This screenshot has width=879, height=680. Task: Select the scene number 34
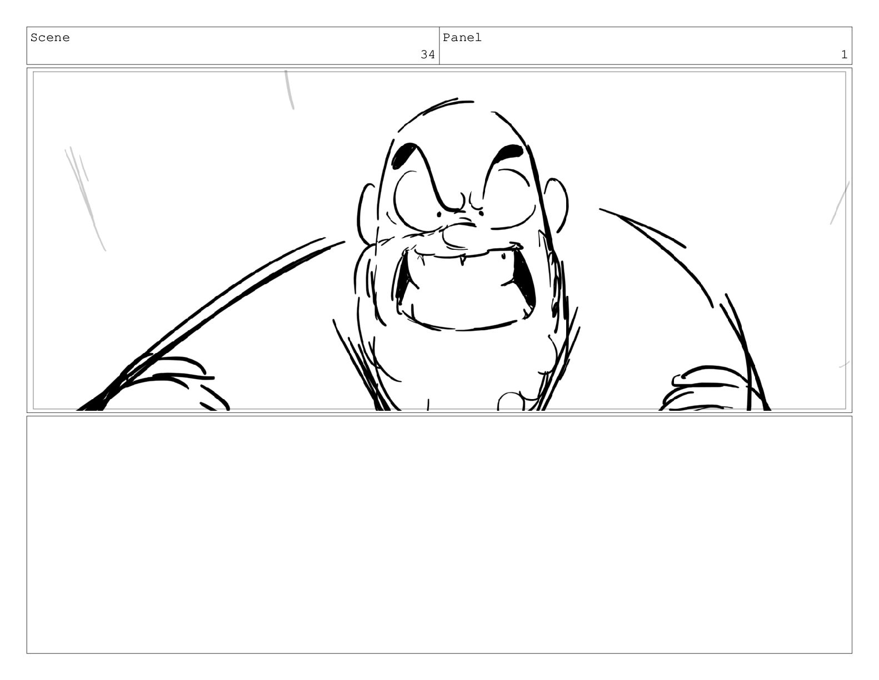(427, 54)
